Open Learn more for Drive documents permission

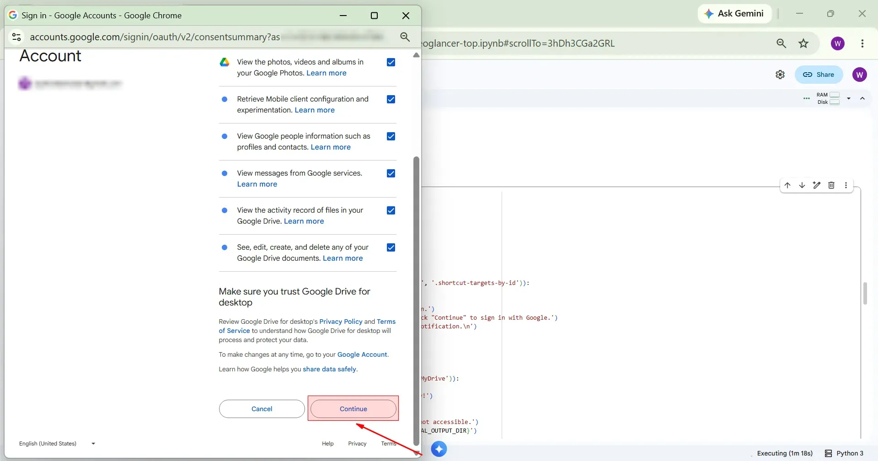(x=343, y=258)
